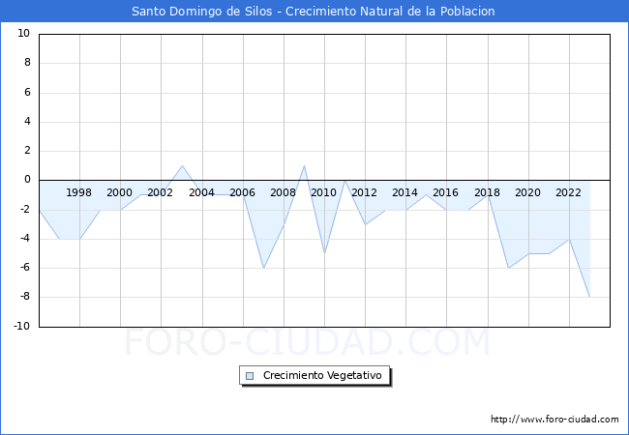Select the 2006 year label
This screenshot has height=435, width=629.
click(242, 192)
